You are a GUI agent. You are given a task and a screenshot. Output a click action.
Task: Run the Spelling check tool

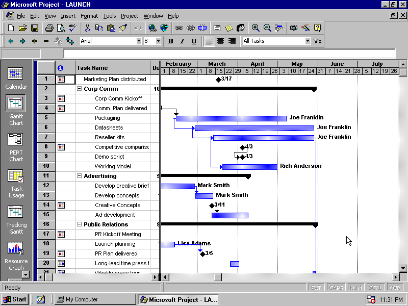(73, 28)
